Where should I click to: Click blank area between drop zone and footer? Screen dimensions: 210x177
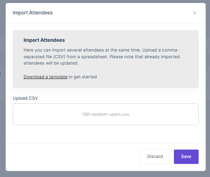pos(106,134)
